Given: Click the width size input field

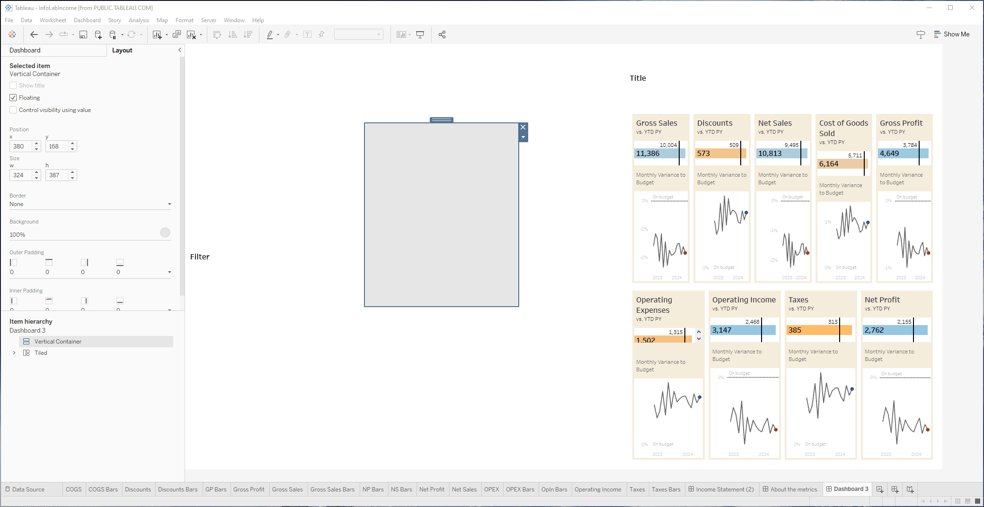Looking at the screenshot, I should pos(21,175).
